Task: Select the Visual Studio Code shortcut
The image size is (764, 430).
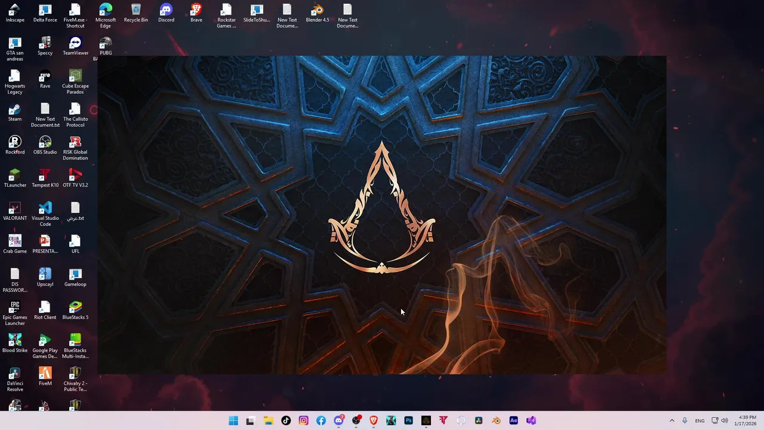Action: 45,214
